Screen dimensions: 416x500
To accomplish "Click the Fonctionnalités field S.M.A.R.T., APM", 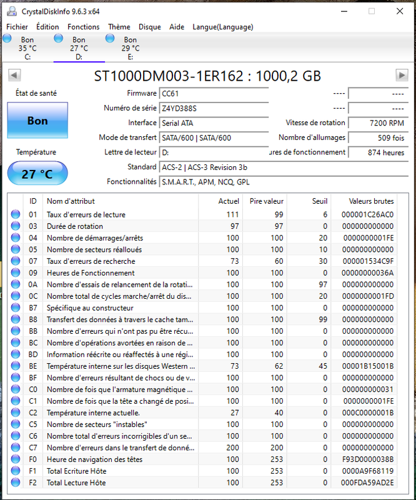I will pos(284,182).
